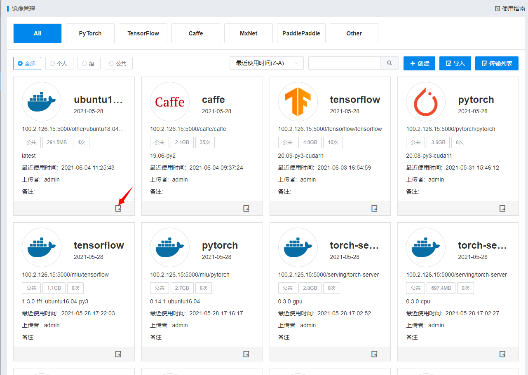Click export icon on mlu/tensorflow card
Screen dimensions: 528x375
118,354
